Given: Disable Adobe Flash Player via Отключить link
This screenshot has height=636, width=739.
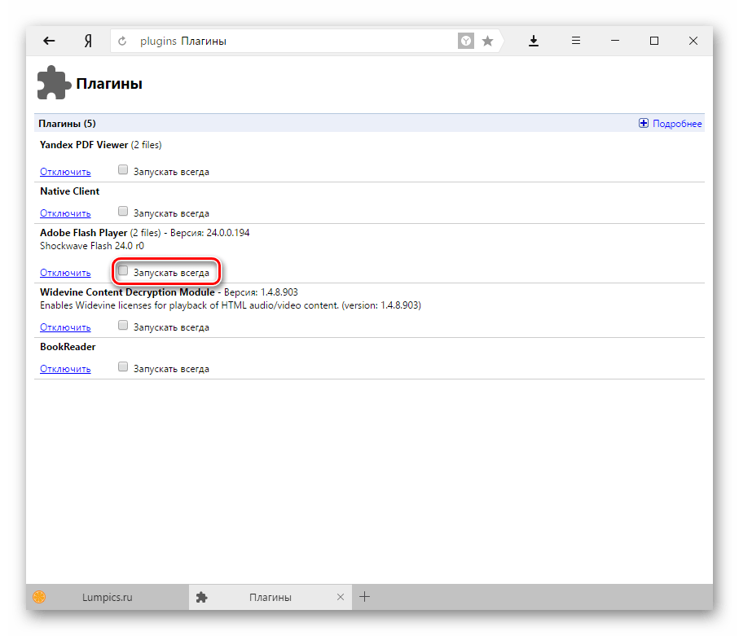Looking at the screenshot, I should click(65, 273).
